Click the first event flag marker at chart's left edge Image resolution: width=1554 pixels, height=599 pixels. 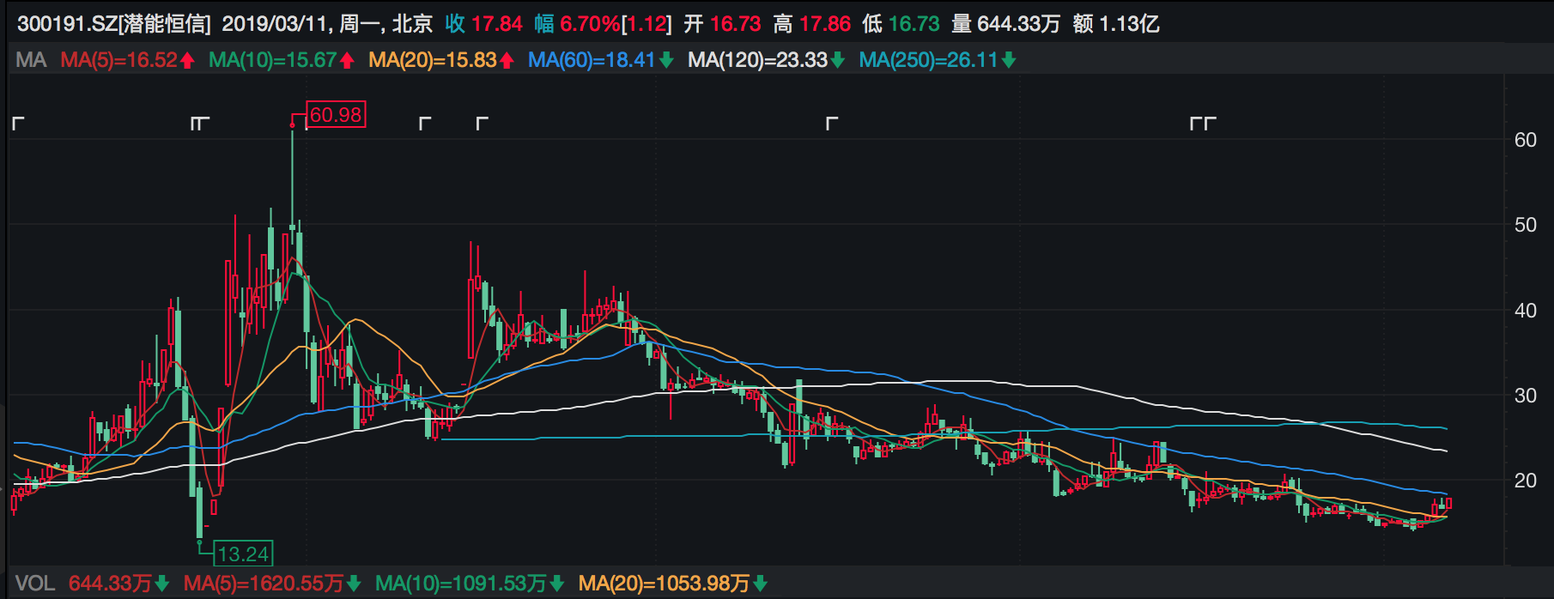point(18,124)
